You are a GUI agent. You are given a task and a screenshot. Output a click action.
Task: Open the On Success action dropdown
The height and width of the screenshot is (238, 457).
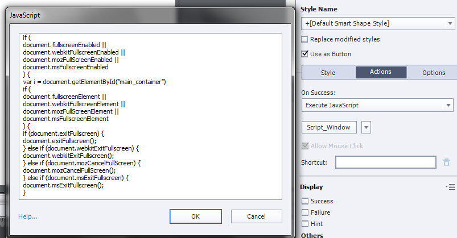point(377,105)
